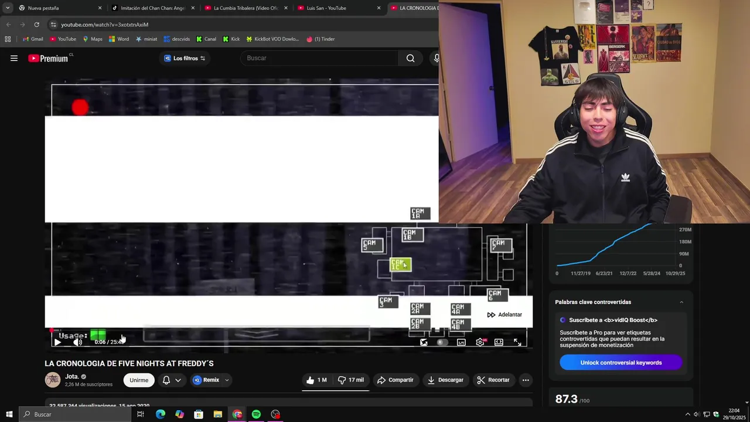Click the Unirme membership button
The width and height of the screenshot is (750, 422).
pyautogui.click(x=139, y=380)
